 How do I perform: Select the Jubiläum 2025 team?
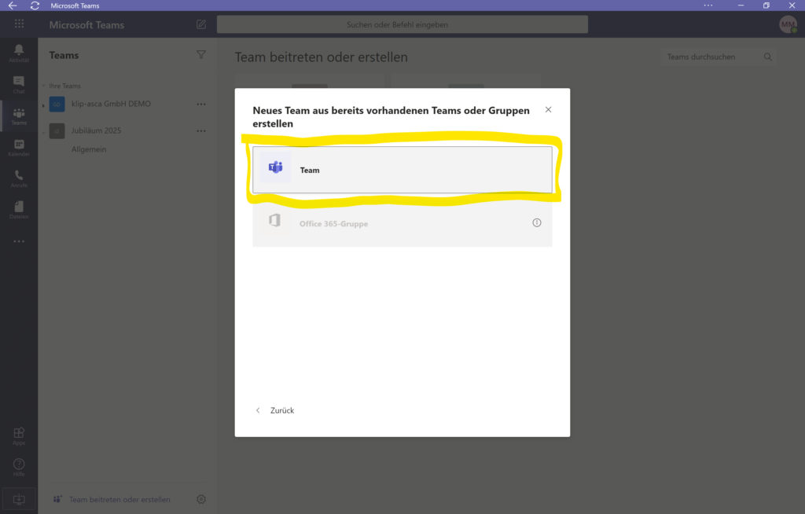96,130
